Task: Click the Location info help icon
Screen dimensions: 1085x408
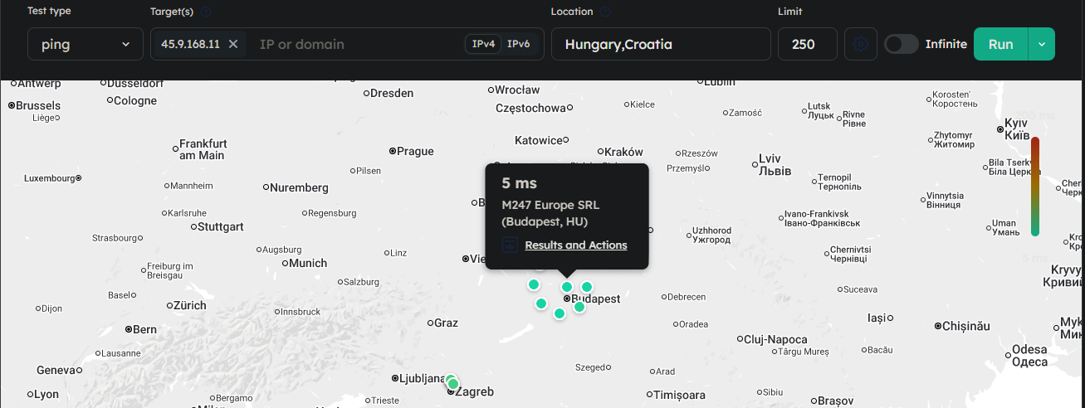Action: coord(605,12)
